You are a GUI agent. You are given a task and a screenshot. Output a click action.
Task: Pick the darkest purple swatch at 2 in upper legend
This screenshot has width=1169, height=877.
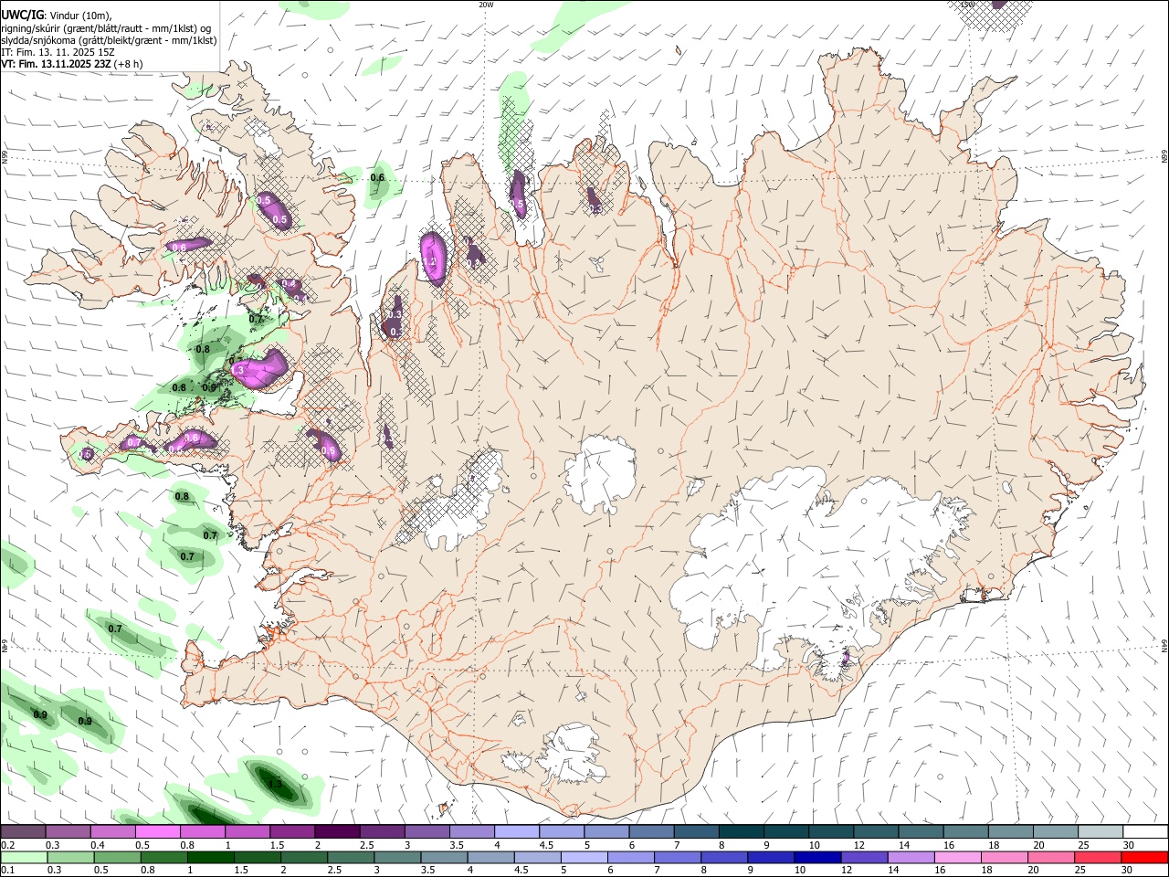(x=336, y=832)
